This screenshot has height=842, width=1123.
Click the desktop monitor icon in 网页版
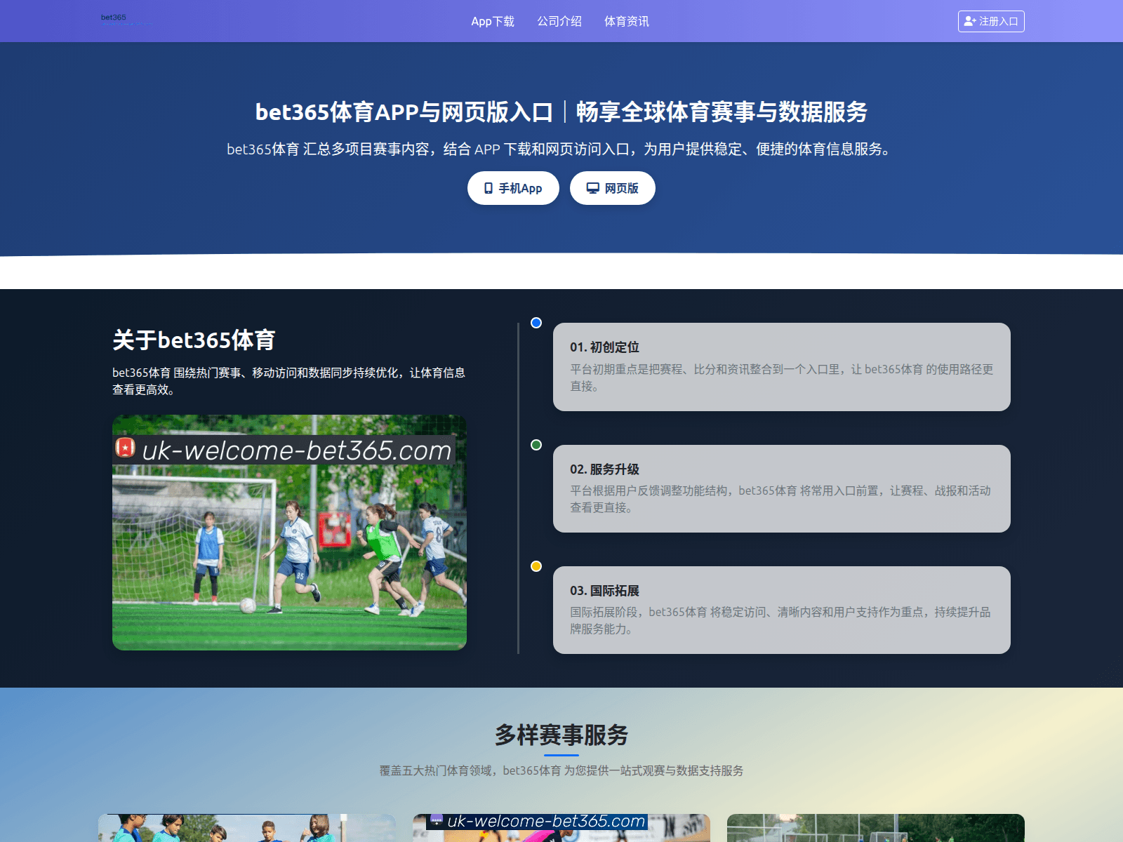coord(593,188)
